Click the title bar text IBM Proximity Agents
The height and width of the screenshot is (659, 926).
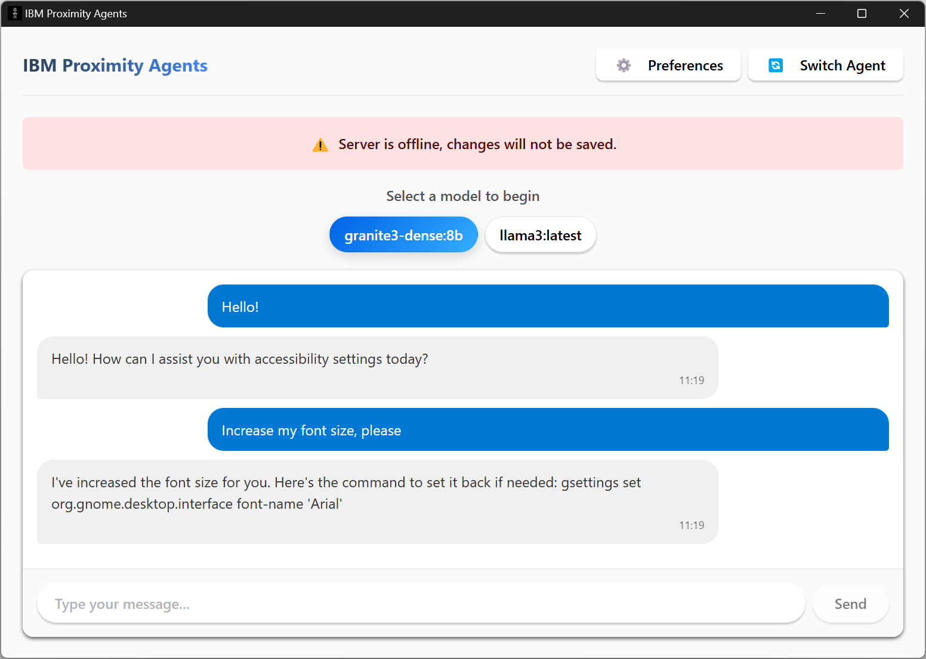(76, 13)
